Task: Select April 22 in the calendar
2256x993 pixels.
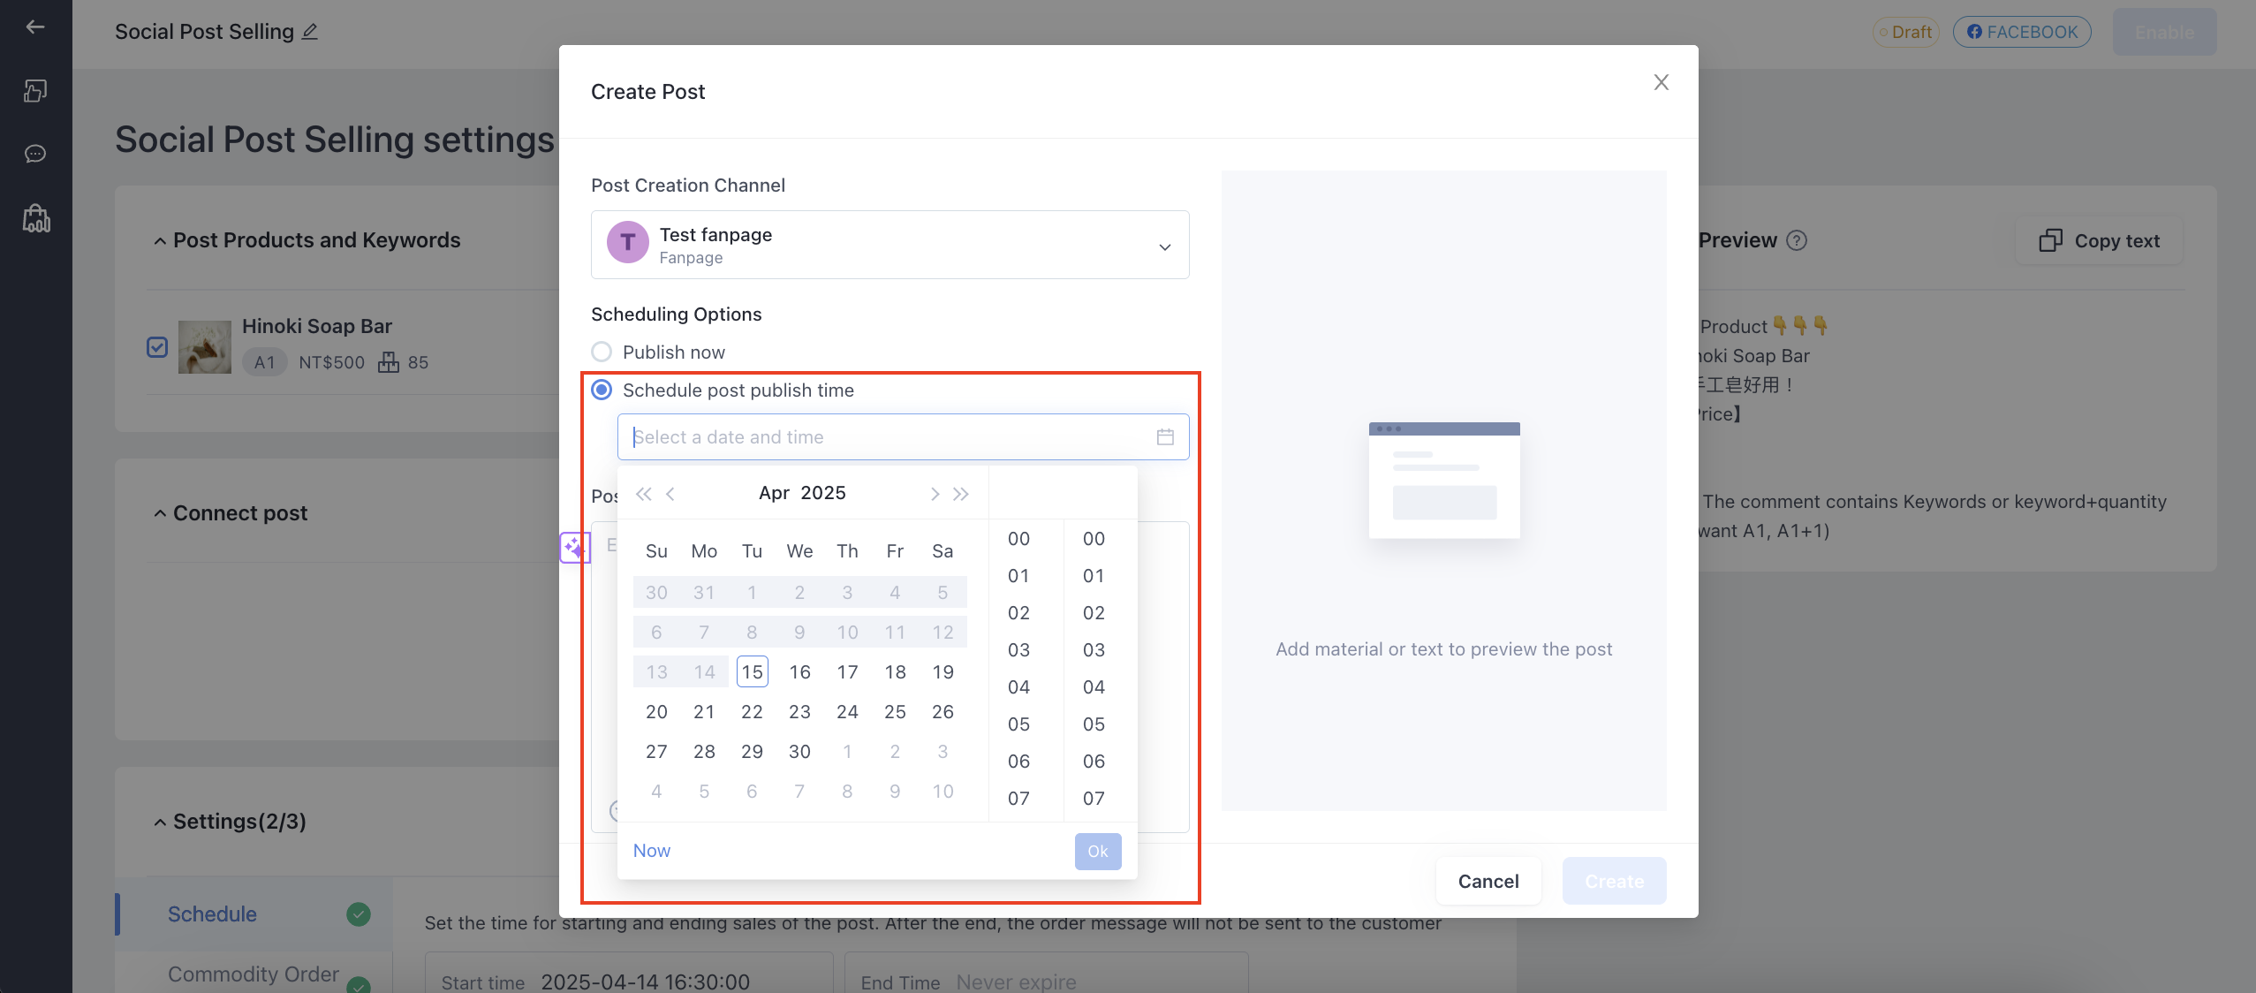Action: pos(752,712)
